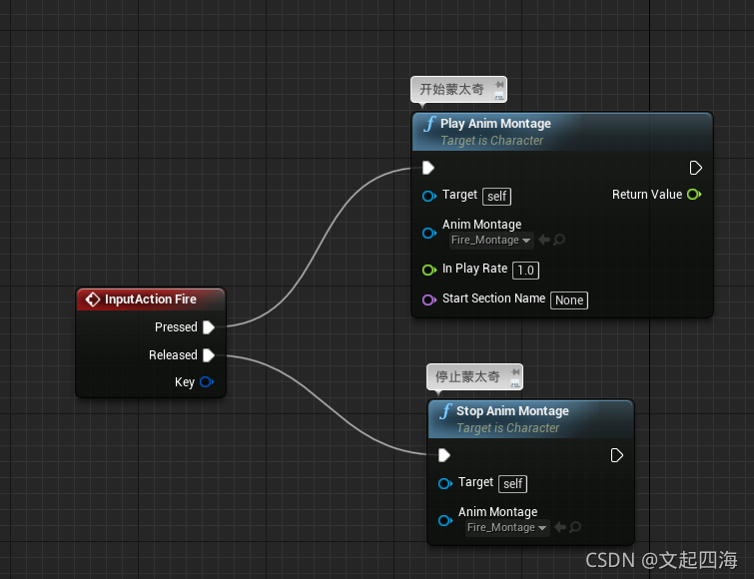The image size is (754, 579).
Task: Click the 开始蒙太奇 comment text
Action: [451, 90]
